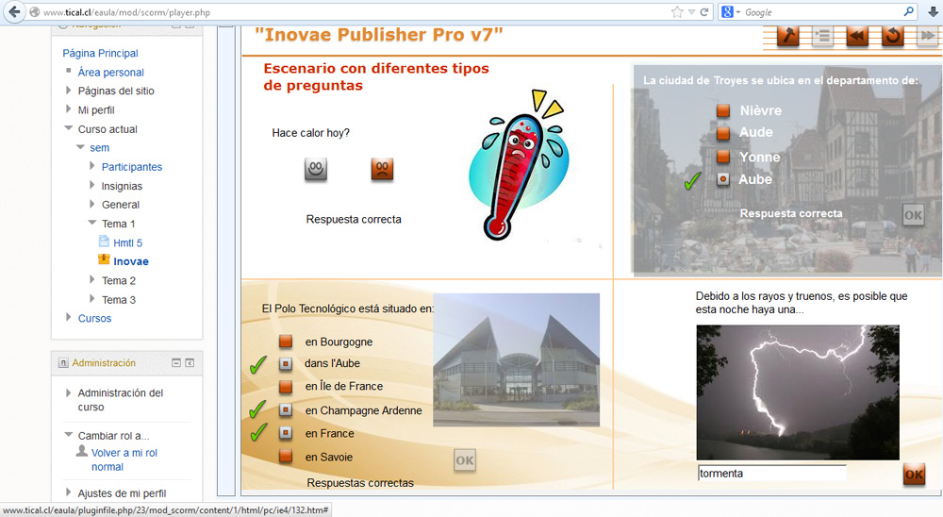The height and width of the screenshot is (517, 943).
Task: Click the browser back arrow button
Action: click(14, 11)
